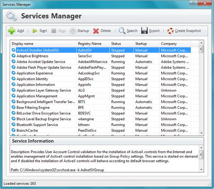Screen dimensions: 214x189
Task: Click the Loaded services: 163 status text
Action: pos(20,183)
